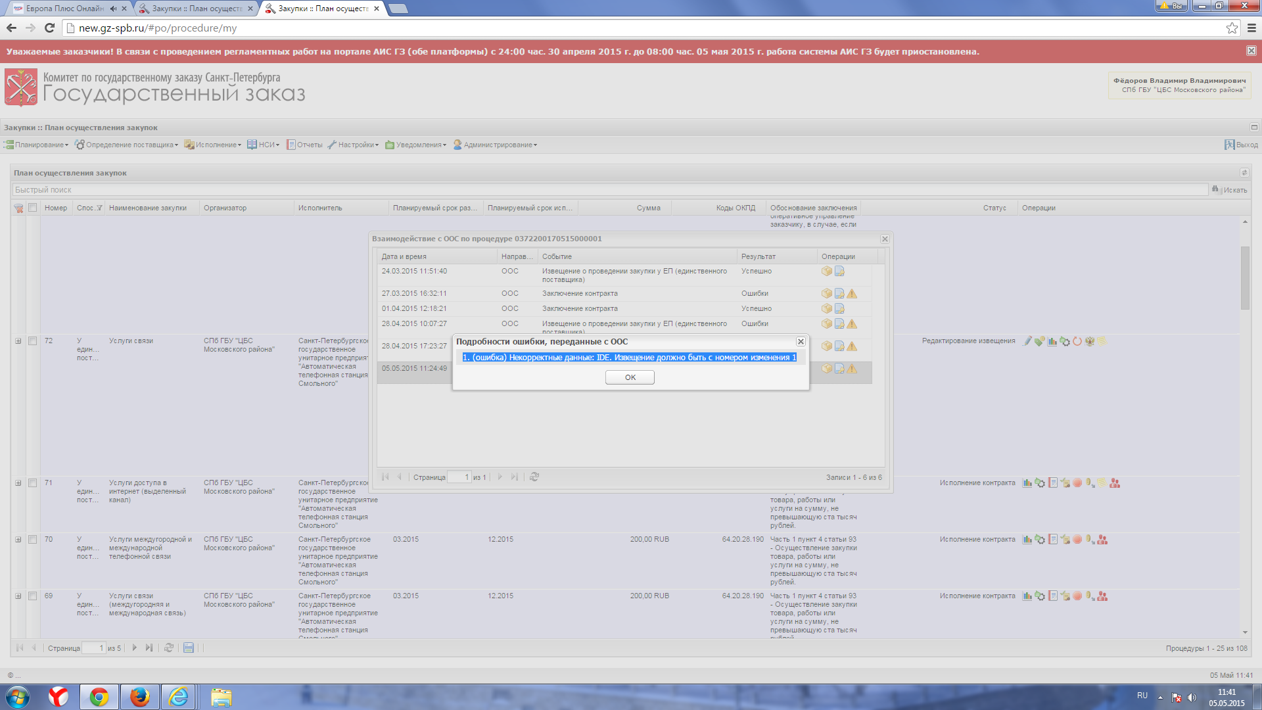Click the save icon in the main pager
Viewport: 1262px width, 710px height.
[189, 648]
